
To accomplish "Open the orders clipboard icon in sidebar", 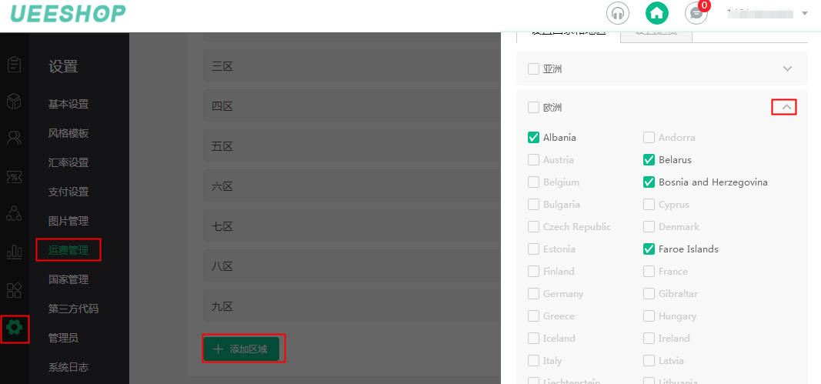I will pyautogui.click(x=14, y=65).
